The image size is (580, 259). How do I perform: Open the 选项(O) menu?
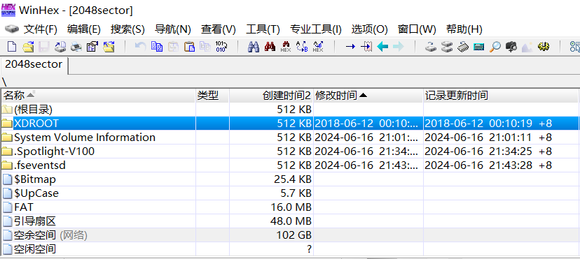(x=370, y=29)
